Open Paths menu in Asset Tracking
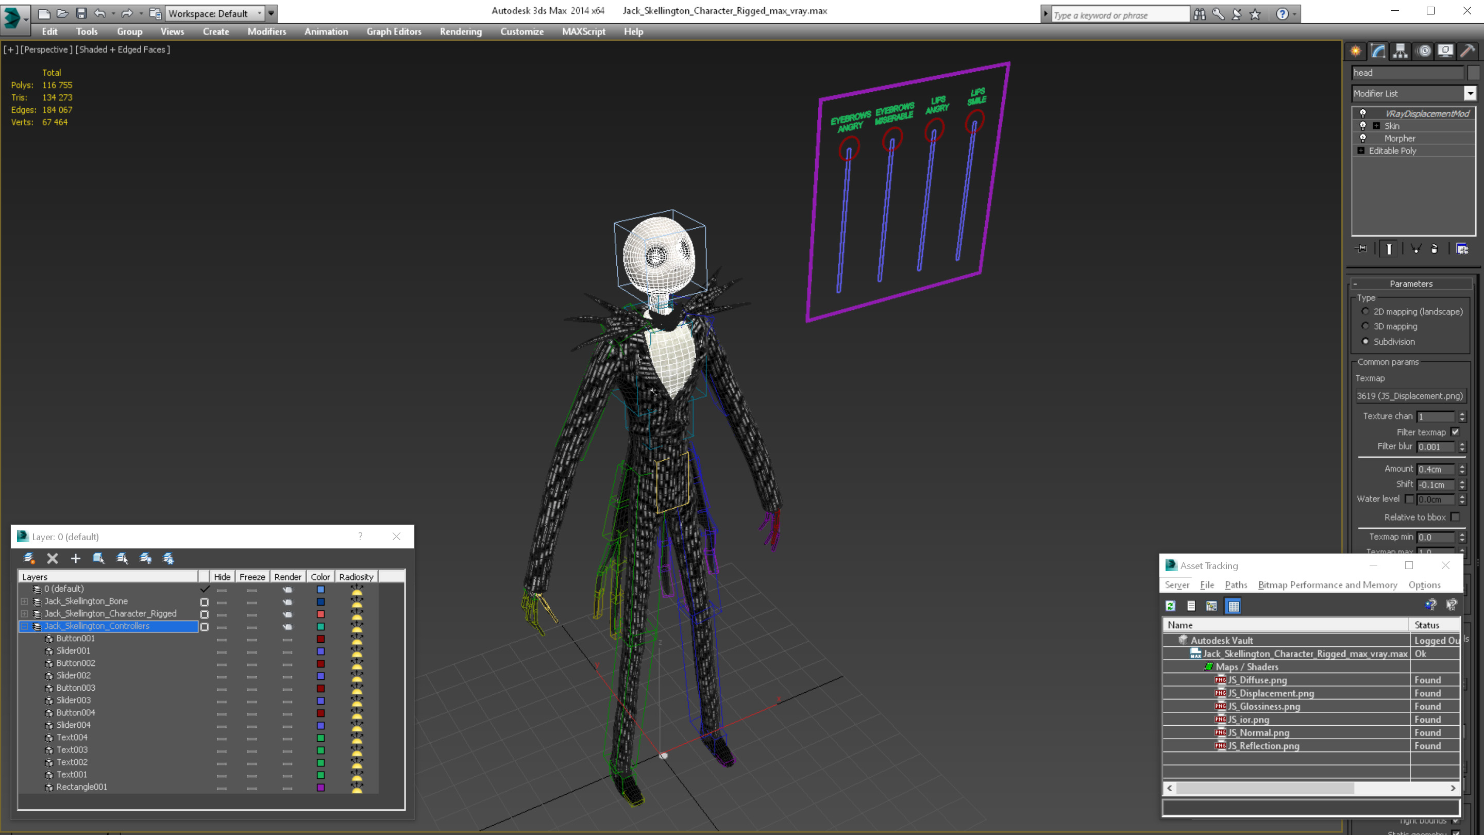The height and width of the screenshot is (835, 1484). click(1236, 585)
